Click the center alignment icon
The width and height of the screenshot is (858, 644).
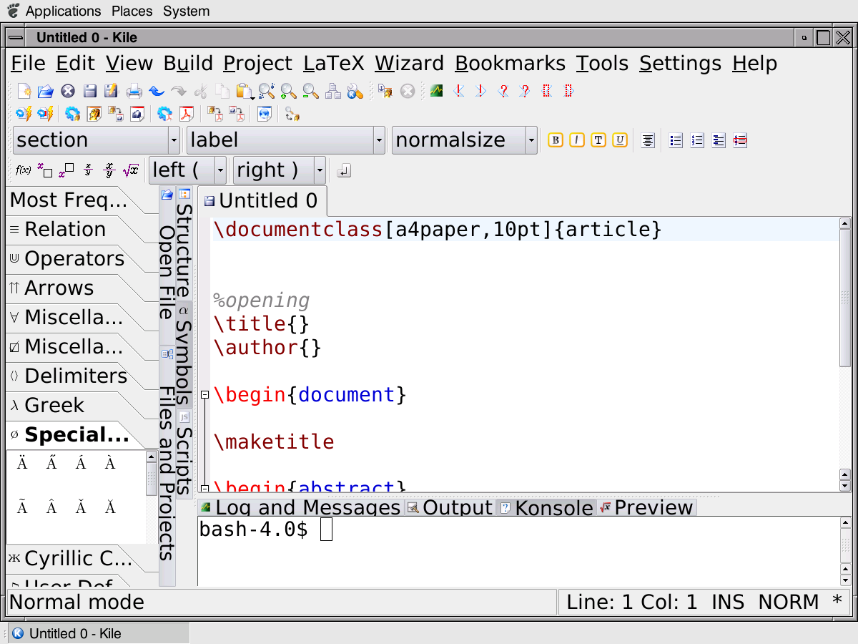648,140
